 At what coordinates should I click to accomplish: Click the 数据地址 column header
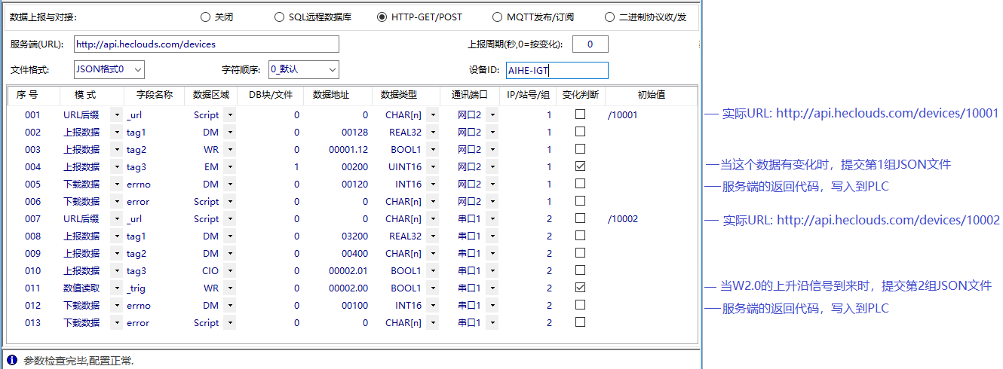coord(331,96)
